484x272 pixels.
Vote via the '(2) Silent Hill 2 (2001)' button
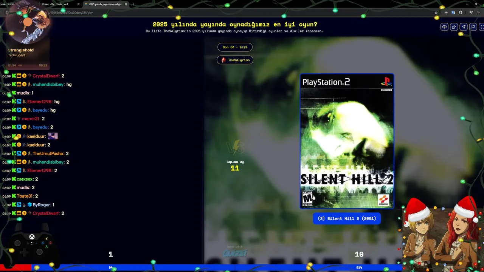[x=347, y=218]
